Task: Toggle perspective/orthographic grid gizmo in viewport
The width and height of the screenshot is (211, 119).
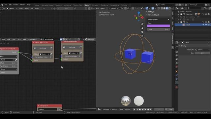Action: pos(142,36)
